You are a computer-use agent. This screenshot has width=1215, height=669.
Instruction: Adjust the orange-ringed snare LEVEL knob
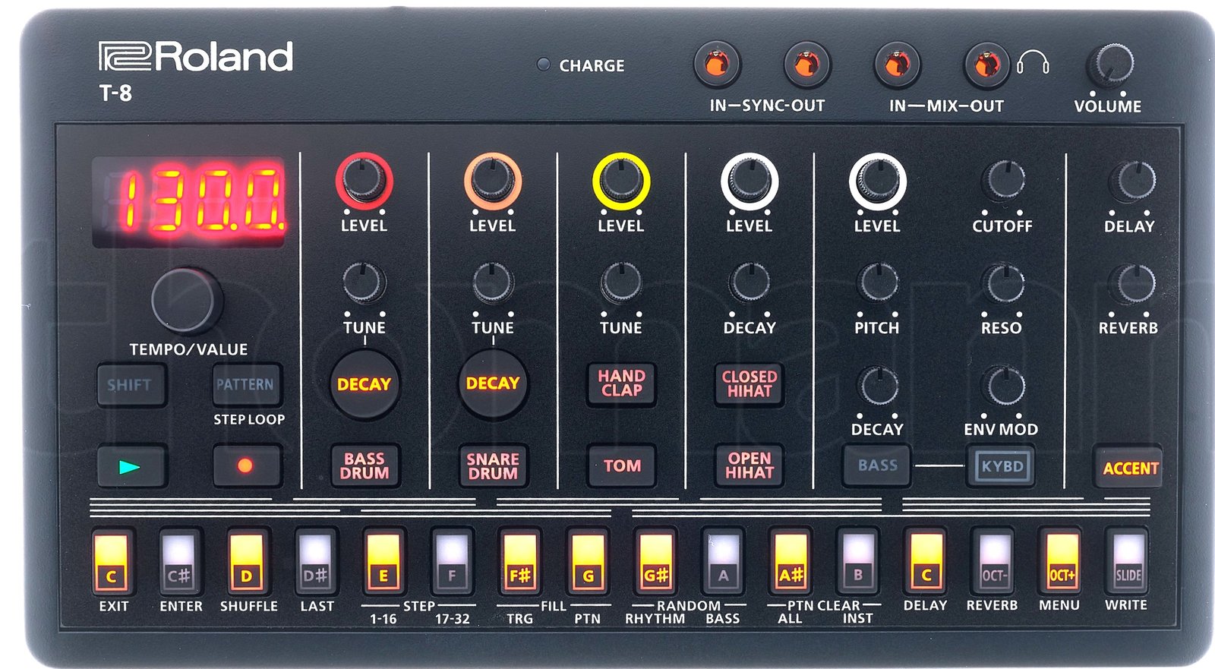point(492,181)
